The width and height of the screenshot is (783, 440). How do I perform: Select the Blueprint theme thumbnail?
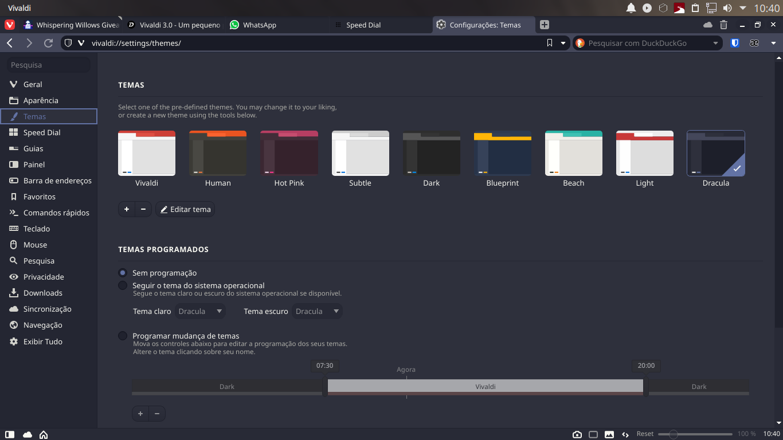(x=502, y=153)
